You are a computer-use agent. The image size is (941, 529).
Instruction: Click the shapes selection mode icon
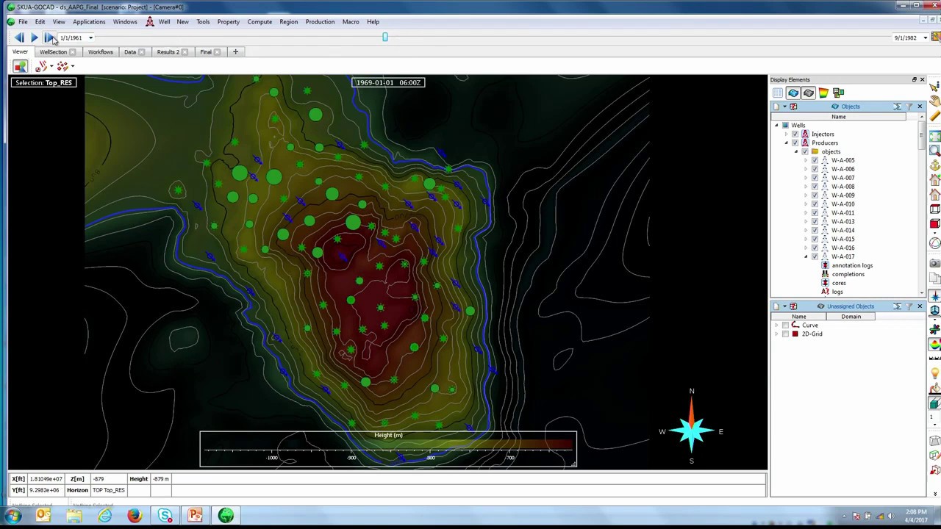(20, 67)
